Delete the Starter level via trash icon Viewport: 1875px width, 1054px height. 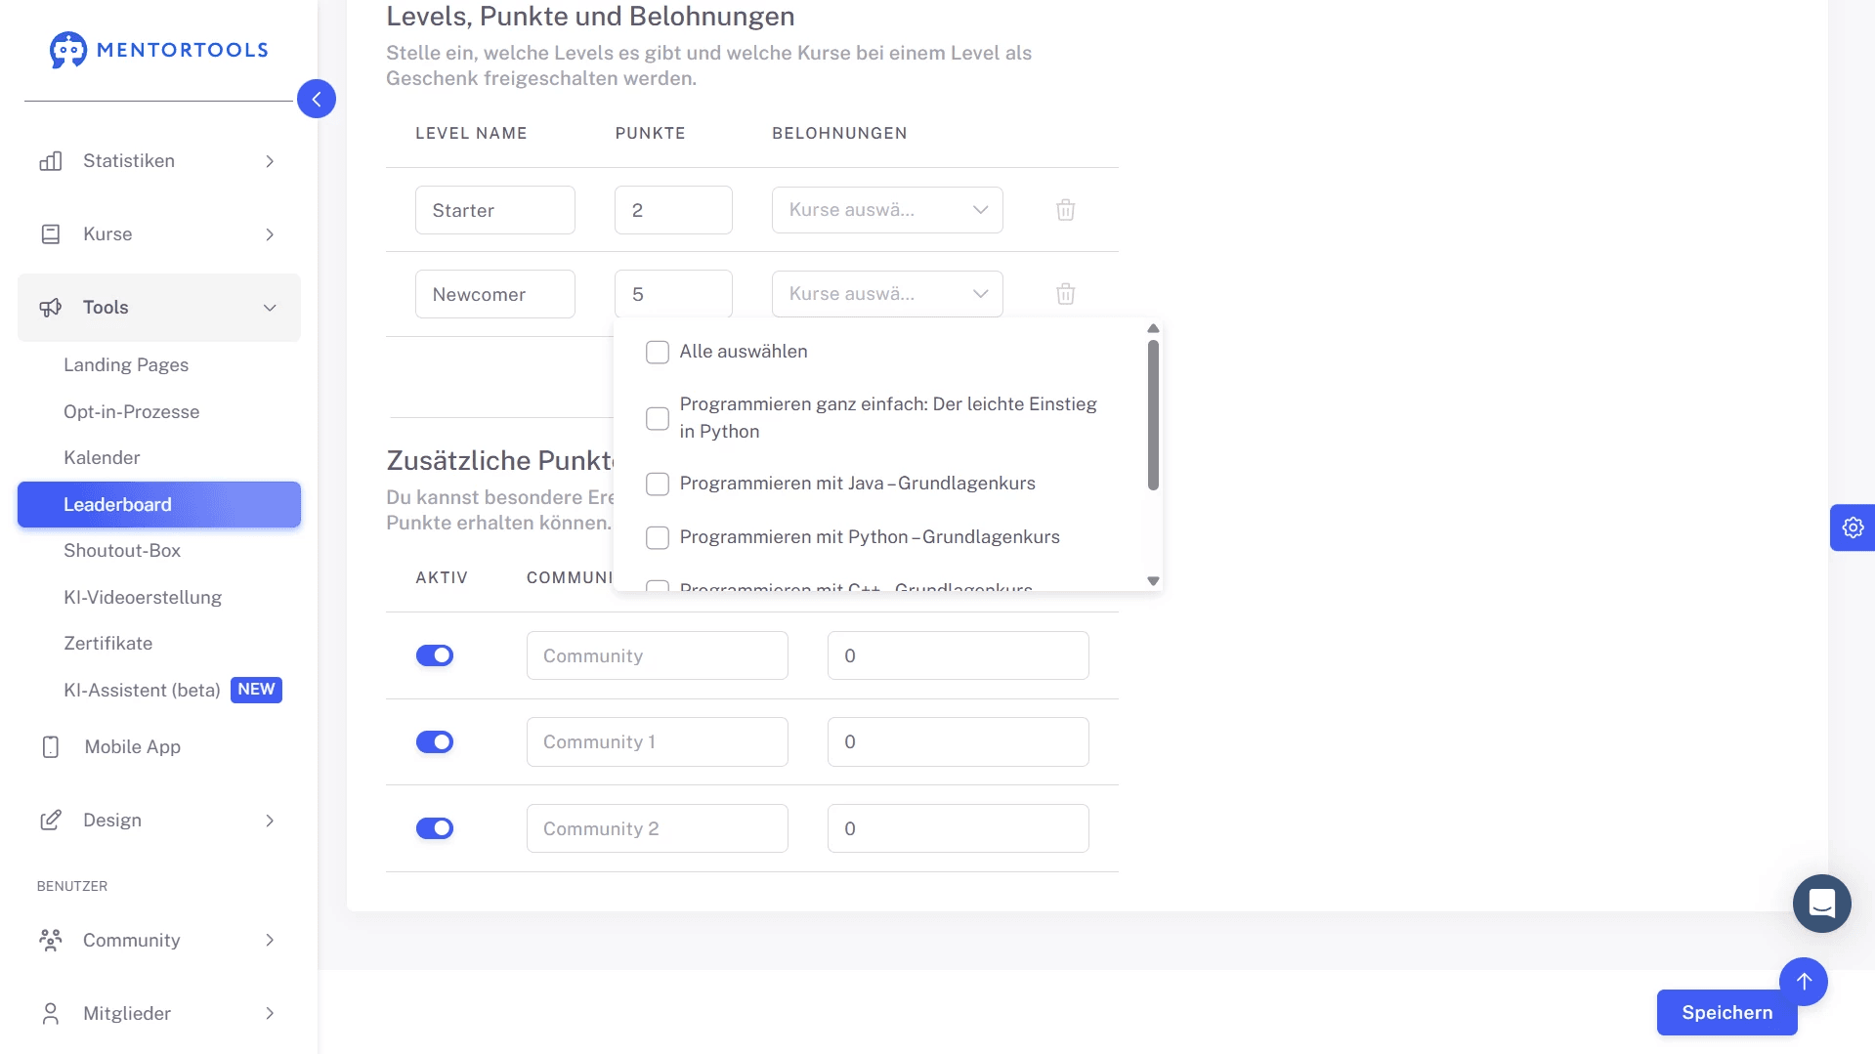click(x=1065, y=209)
